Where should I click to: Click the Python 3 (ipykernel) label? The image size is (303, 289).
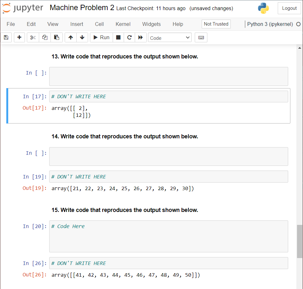point(270,24)
